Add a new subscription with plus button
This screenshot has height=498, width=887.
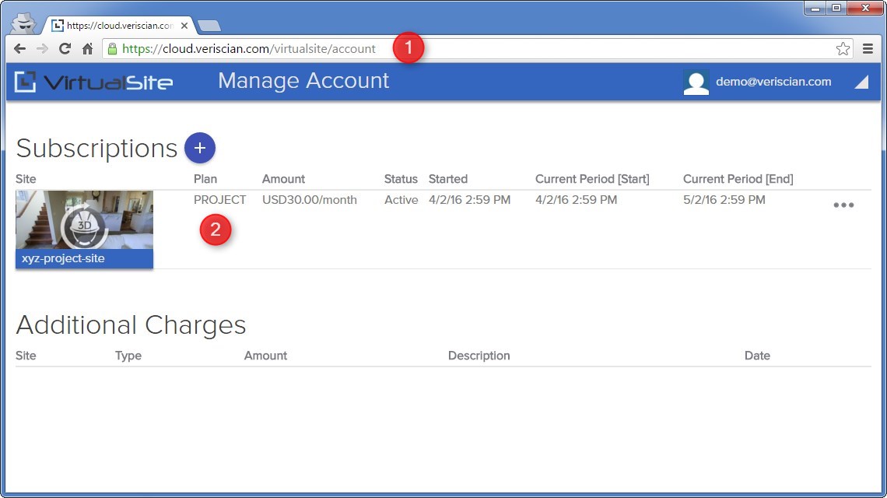(x=200, y=149)
